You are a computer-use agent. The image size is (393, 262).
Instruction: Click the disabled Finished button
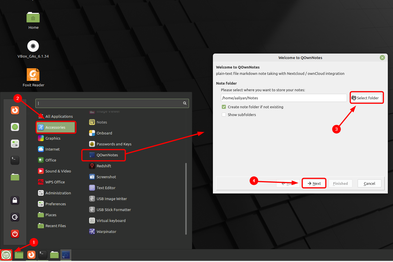[340, 183]
